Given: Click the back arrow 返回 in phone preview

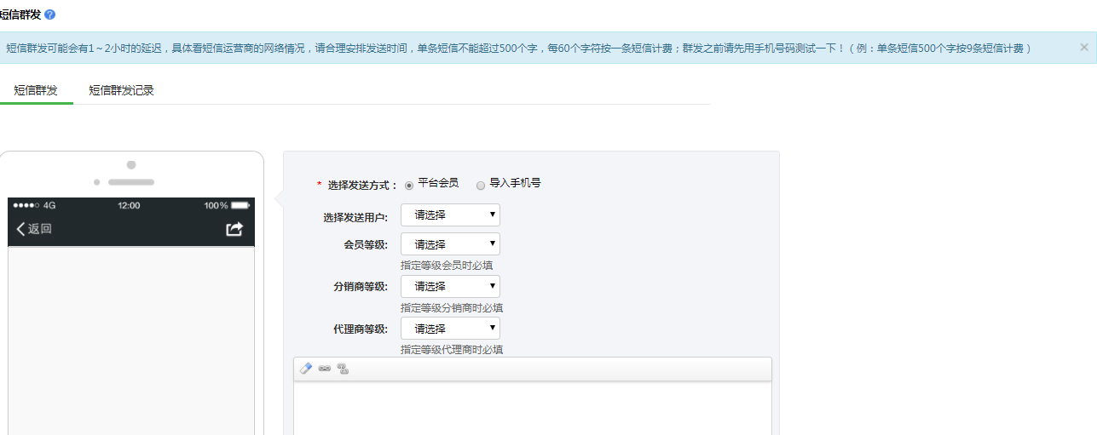Looking at the screenshot, I should [x=34, y=229].
